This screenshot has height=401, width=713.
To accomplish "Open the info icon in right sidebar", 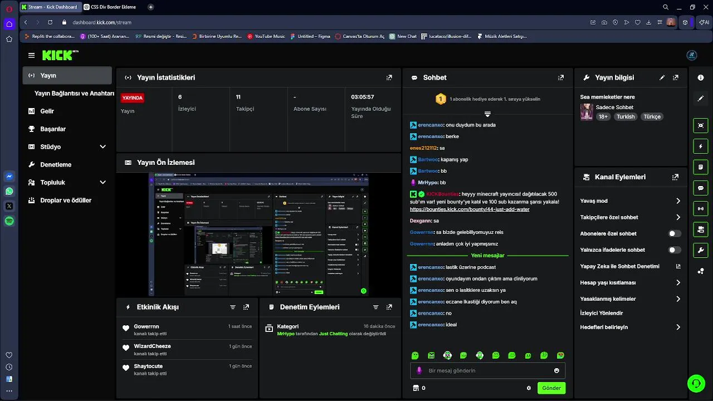I will pos(701,77).
